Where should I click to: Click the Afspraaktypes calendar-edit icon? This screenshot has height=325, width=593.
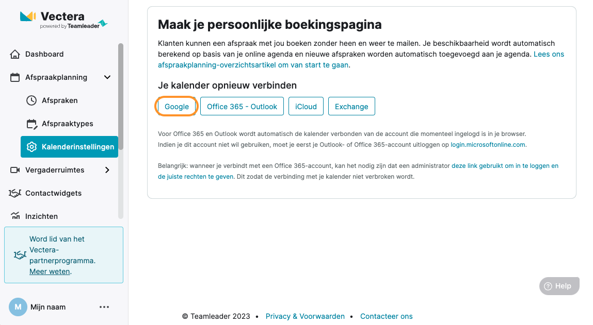(32, 124)
